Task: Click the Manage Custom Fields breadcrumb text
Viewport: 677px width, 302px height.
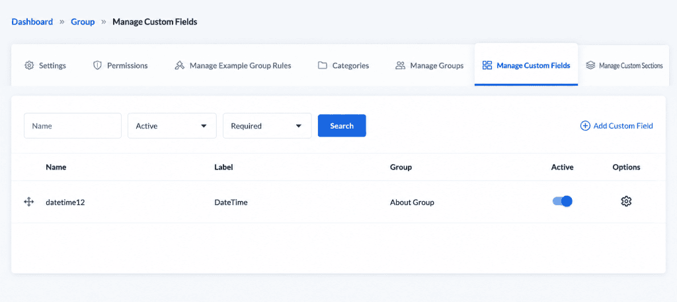Action: click(x=155, y=22)
